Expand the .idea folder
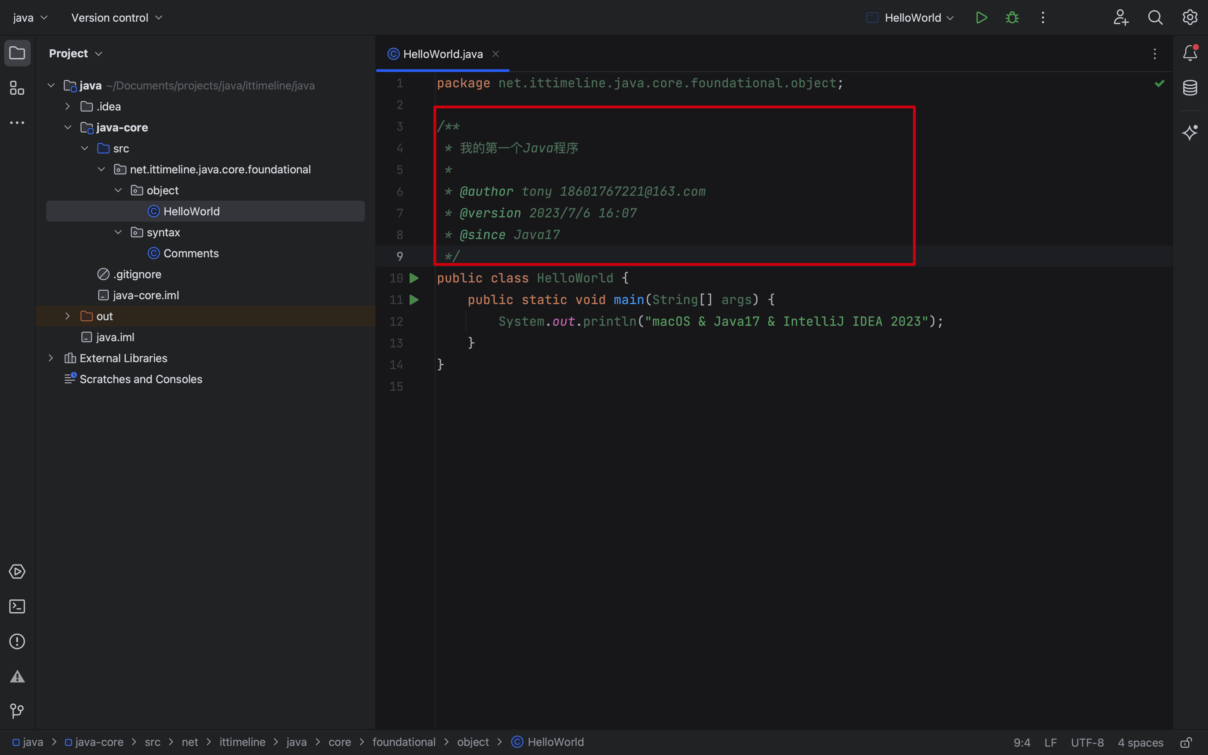This screenshot has height=755, width=1208. (x=67, y=106)
